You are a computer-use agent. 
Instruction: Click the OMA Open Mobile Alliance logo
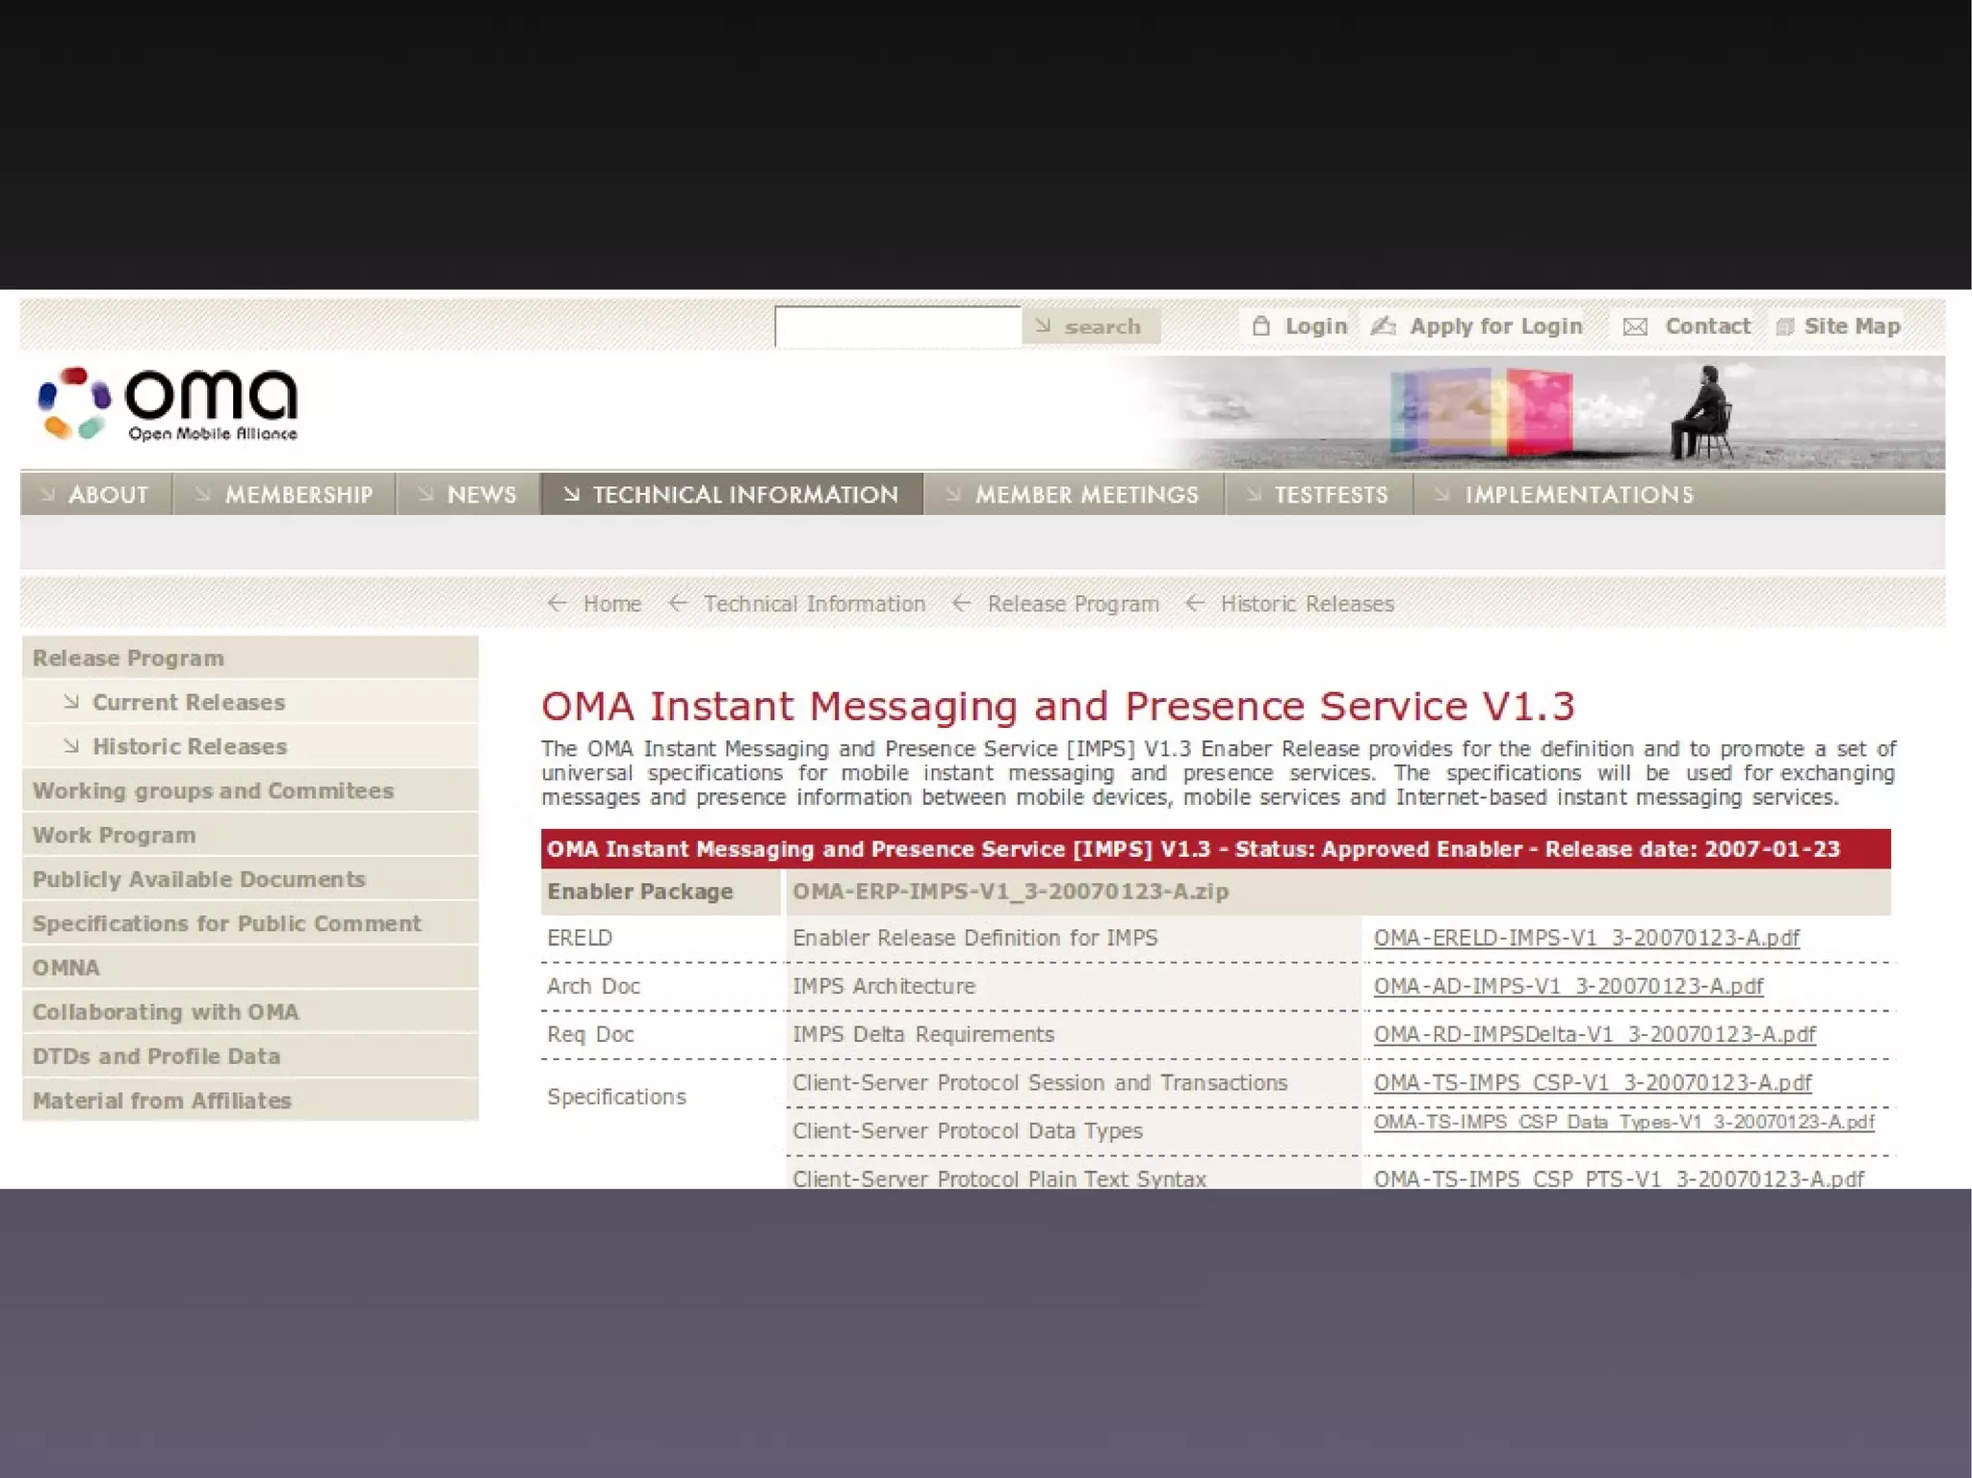coord(168,404)
